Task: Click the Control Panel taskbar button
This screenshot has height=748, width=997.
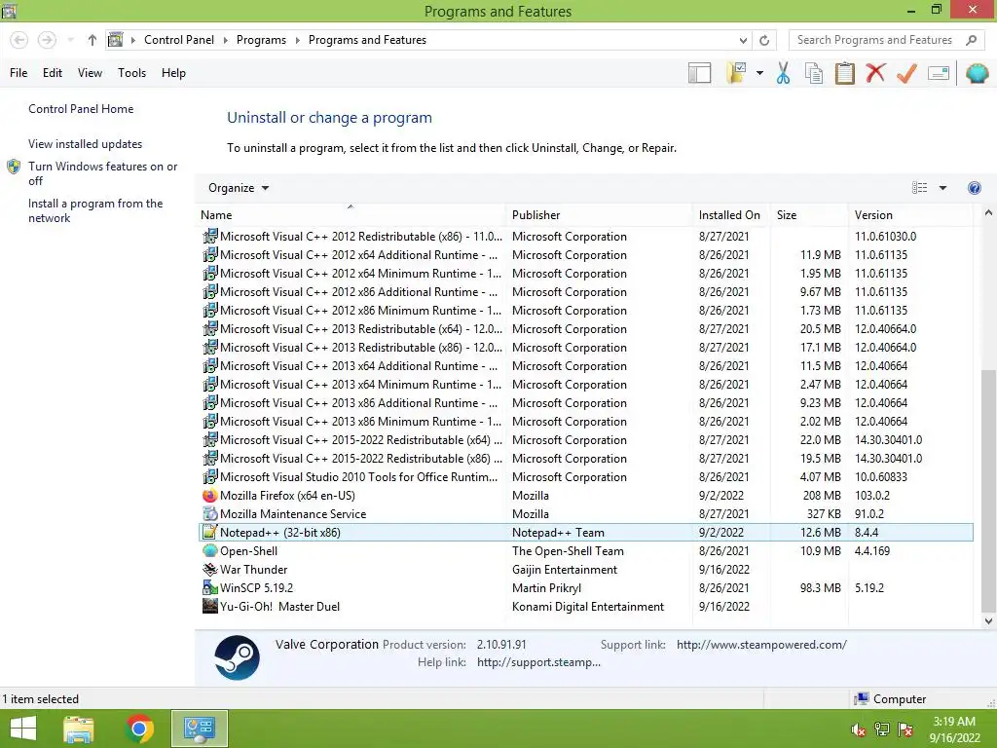Action: pyautogui.click(x=199, y=729)
